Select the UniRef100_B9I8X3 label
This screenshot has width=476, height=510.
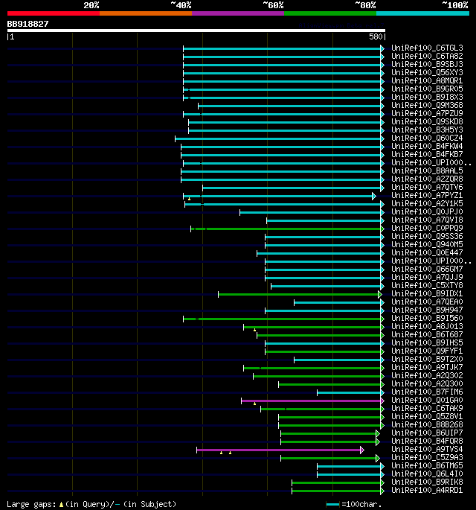pyautogui.click(x=427, y=98)
